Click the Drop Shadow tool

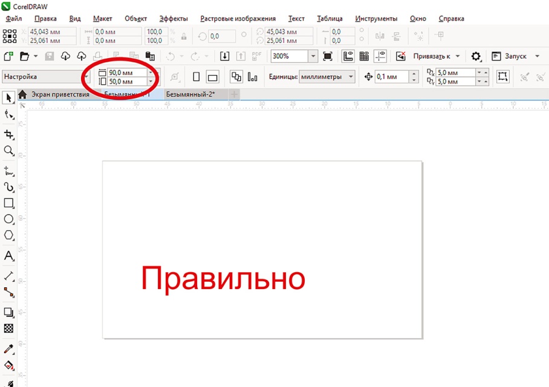pyautogui.click(x=8, y=312)
